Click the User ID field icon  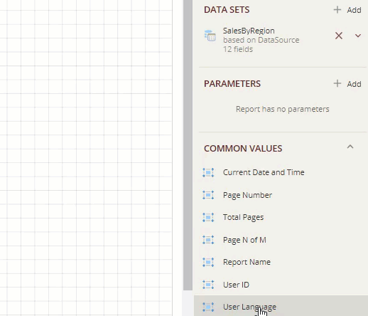(208, 285)
